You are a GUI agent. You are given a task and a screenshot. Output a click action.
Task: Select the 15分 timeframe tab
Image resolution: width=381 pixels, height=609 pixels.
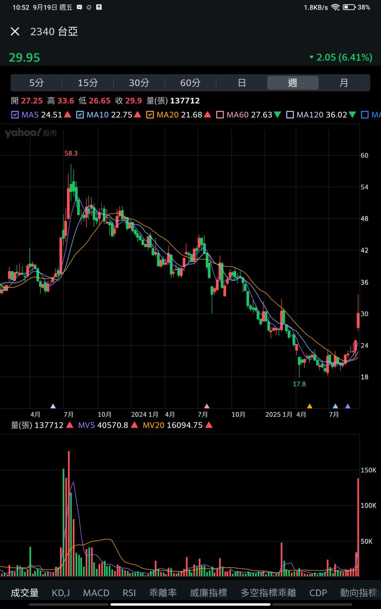point(88,83)
